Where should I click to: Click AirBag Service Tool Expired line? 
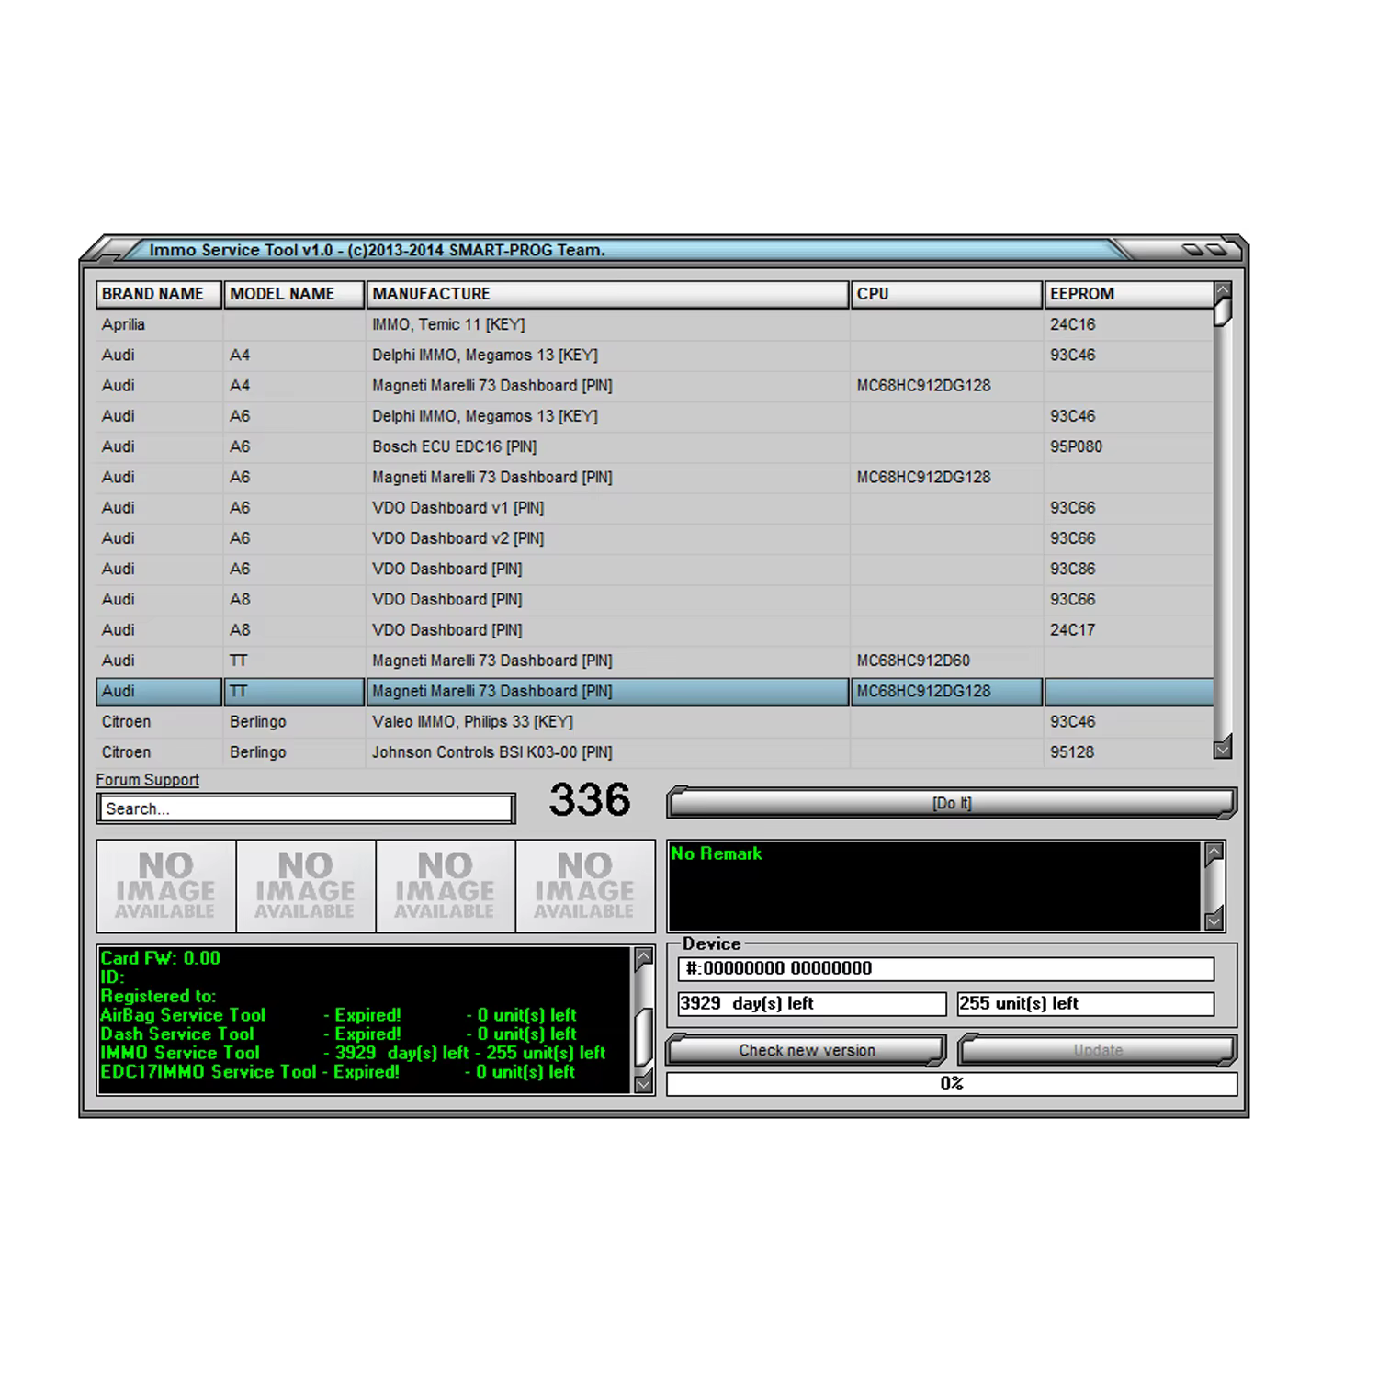[x=339, y=1015]
